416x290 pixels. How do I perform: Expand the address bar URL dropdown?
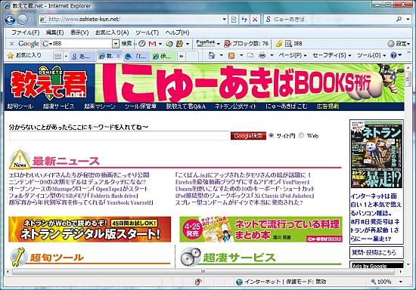click(225, 20)
